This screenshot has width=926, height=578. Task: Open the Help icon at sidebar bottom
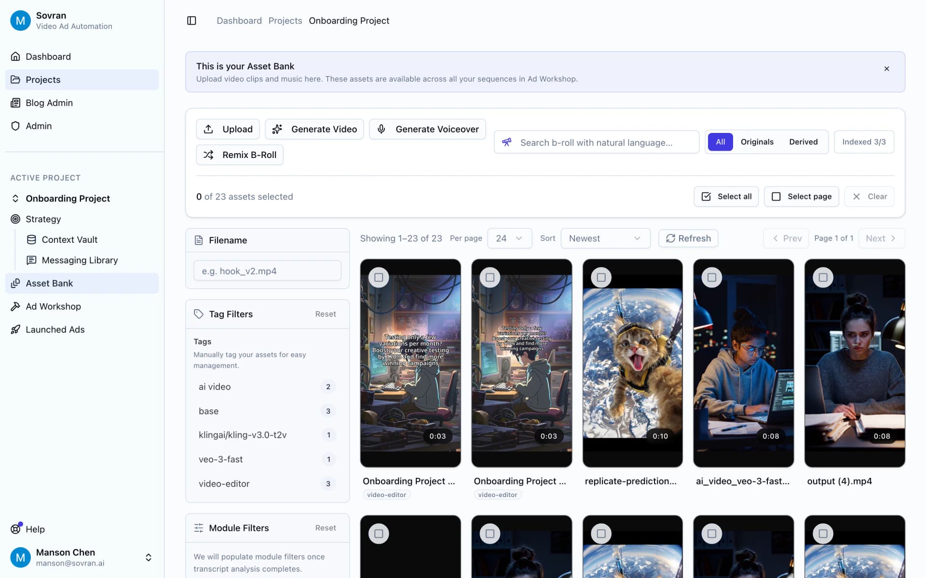[x=16, y=529]
